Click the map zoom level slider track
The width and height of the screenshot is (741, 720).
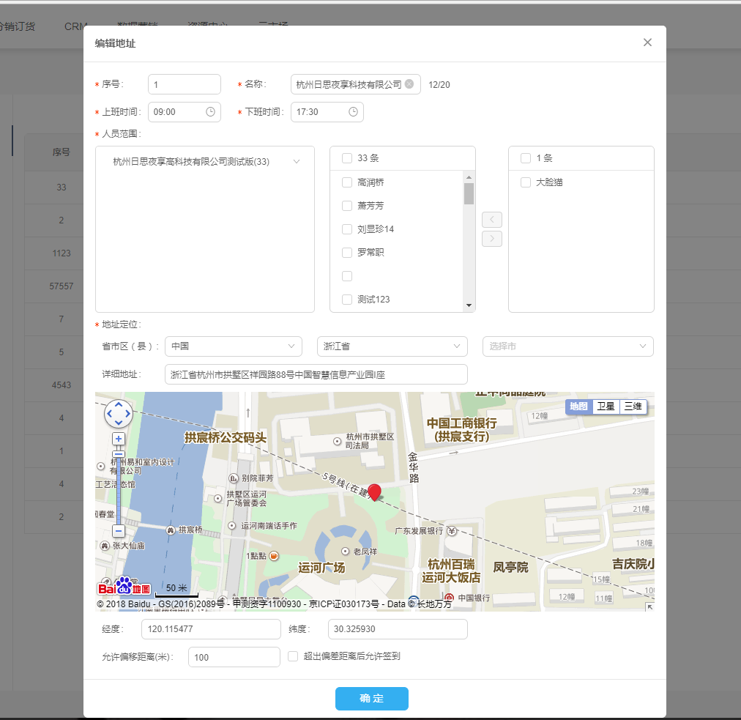(x=119, y=491)
